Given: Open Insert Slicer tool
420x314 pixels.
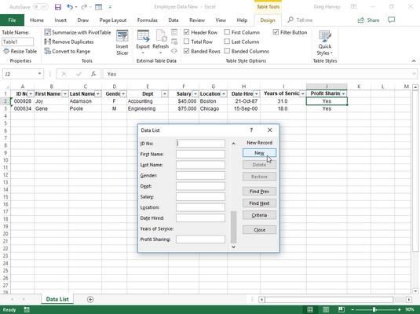Looking at the screenshot, I should pos(122,42).
